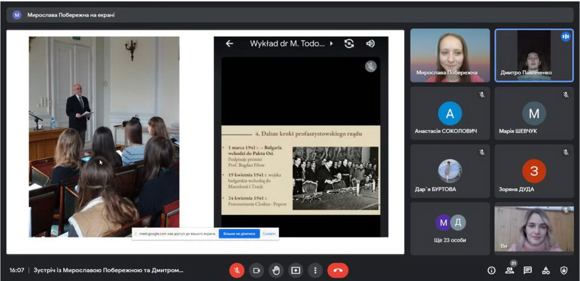Image resolution: width=580 pixels, height=281 pixels.
Task: Open the three-dot more options menu
Action: [x=315, y=270]
